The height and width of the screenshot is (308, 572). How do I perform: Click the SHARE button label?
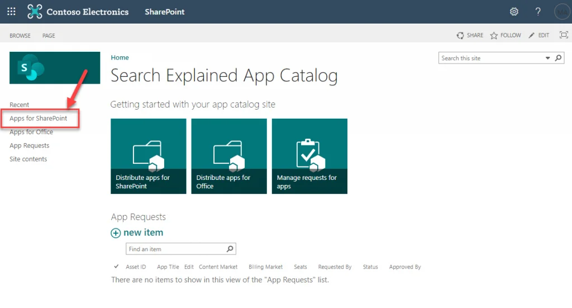click(475, 35)
